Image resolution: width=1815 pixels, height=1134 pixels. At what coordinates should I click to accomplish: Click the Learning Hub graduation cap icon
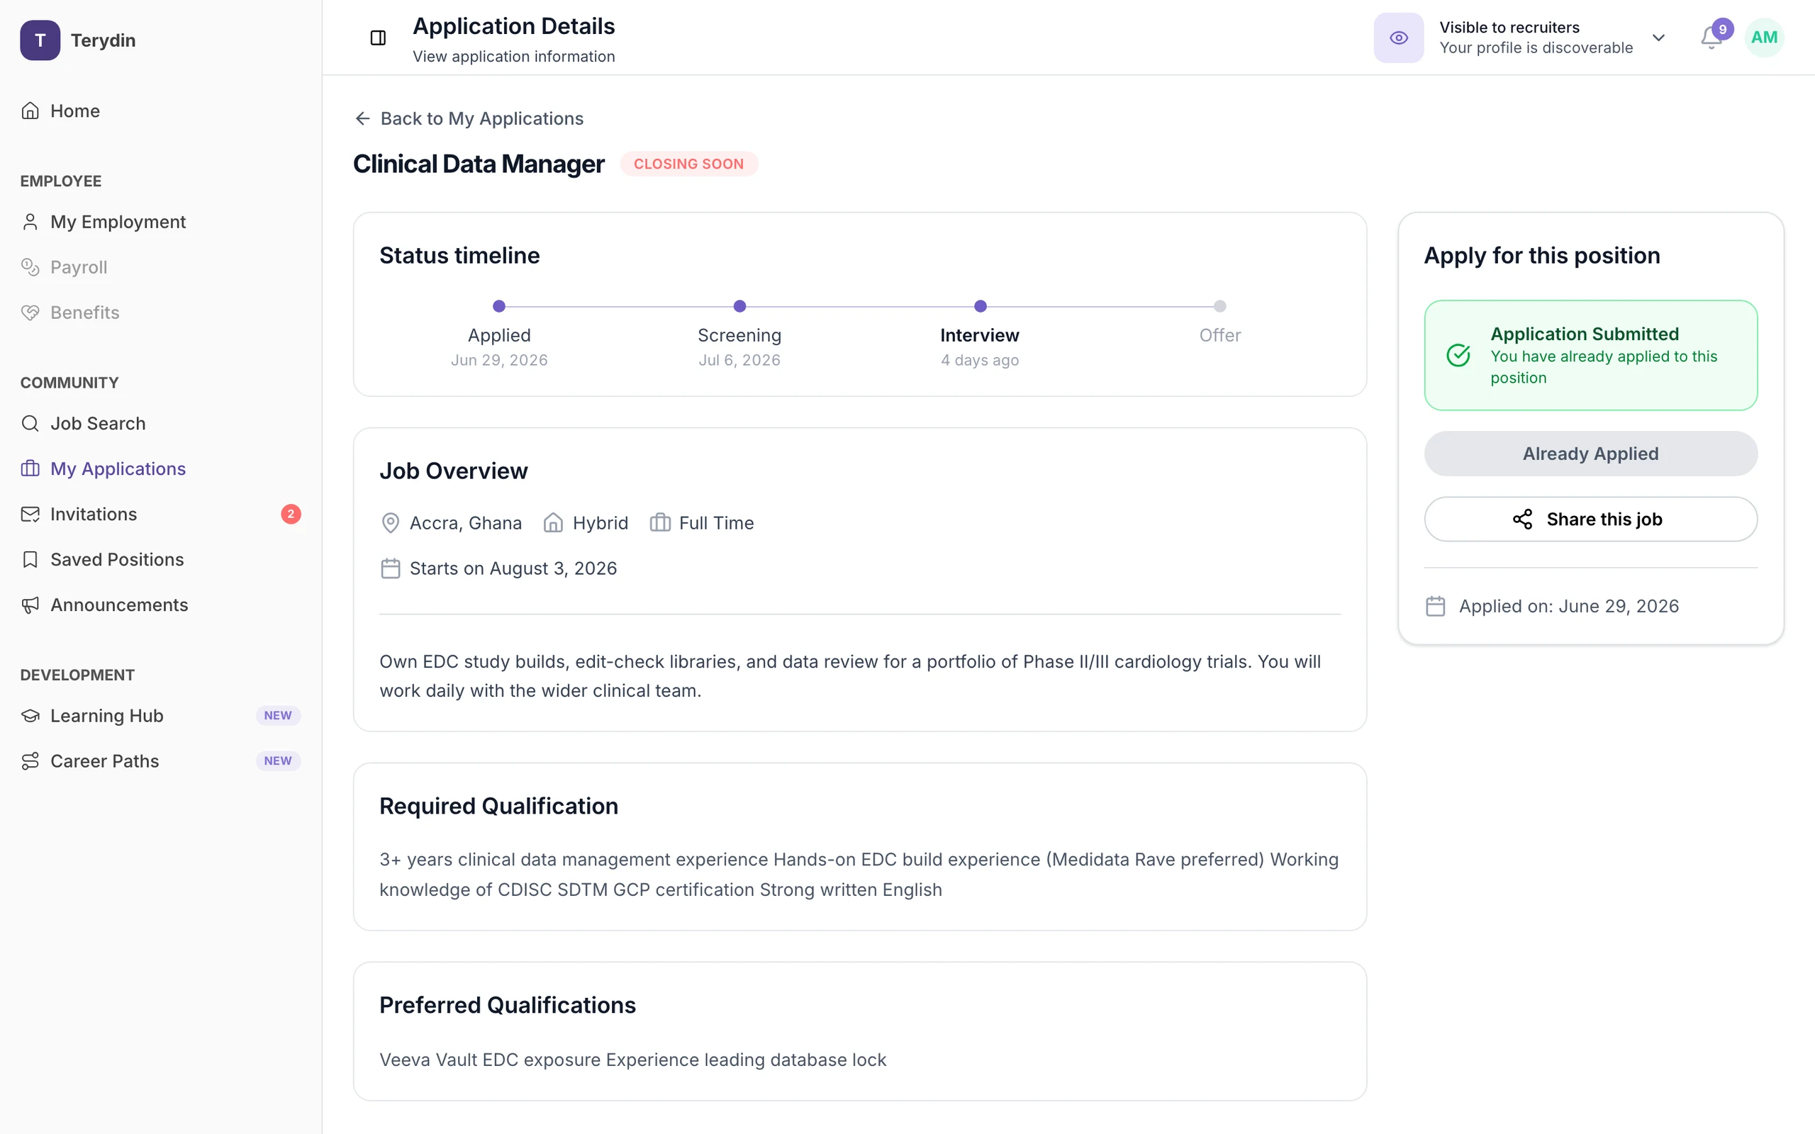[x=30, y=716]
